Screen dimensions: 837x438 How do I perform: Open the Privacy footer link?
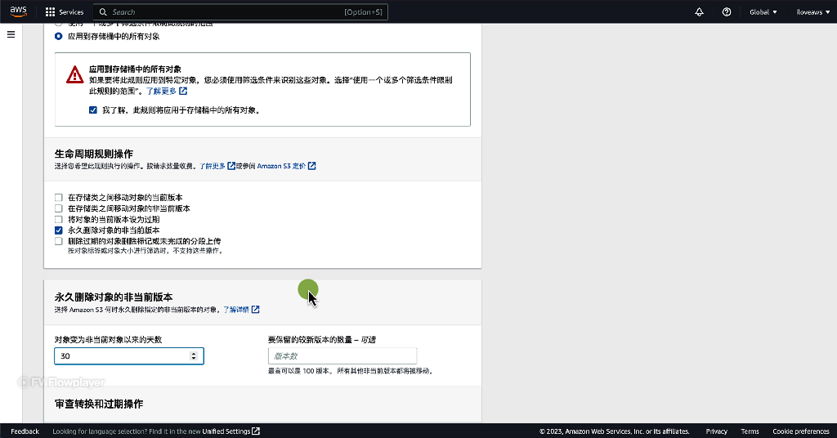pos(716,431)
